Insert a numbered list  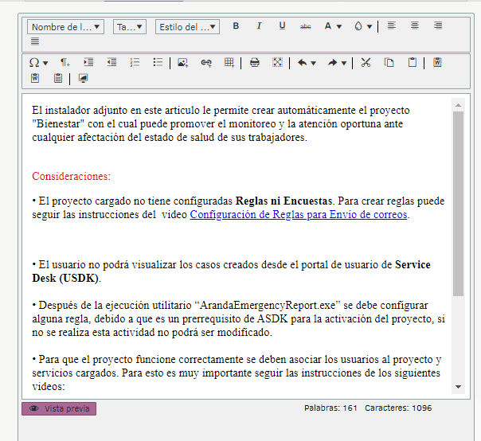tap(135, 62)
